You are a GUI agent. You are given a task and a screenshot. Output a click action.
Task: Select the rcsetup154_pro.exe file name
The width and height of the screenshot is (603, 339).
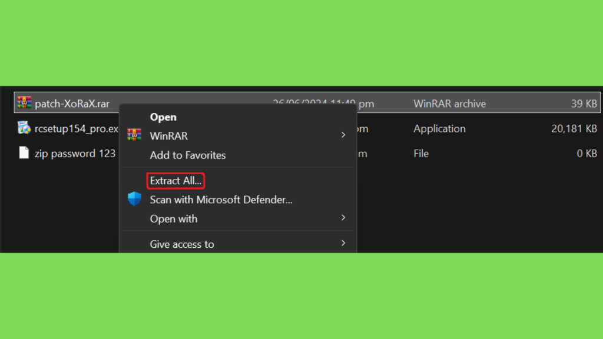point(77,129)
